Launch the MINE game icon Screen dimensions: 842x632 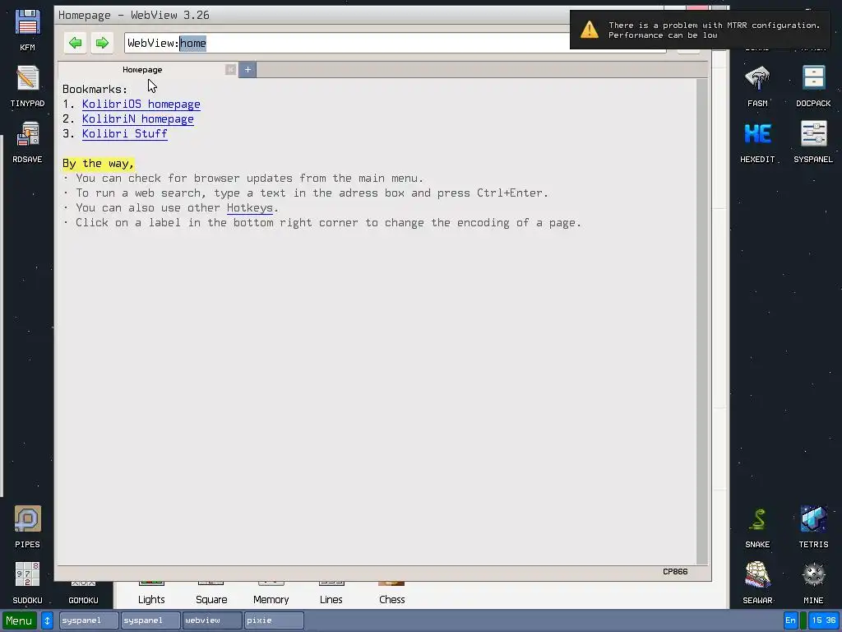813,583
